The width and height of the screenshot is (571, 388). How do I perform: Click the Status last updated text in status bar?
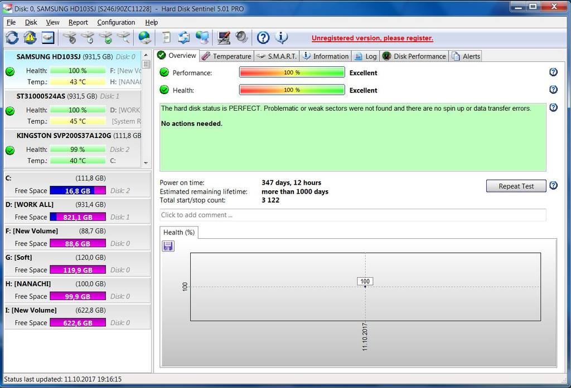coord(62,379)
